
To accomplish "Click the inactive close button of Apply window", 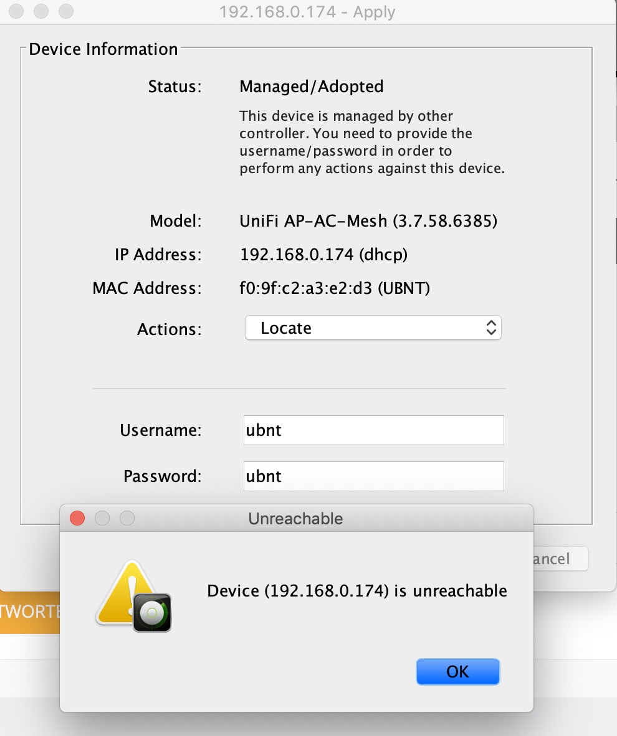I will click(x=17, y=11).
